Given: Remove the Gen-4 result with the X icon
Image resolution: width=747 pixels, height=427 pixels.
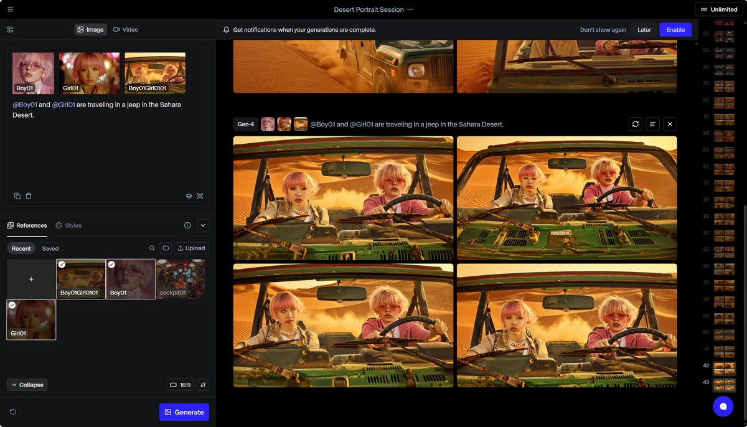Looking at the screenshot, I should tap(670, 124).
